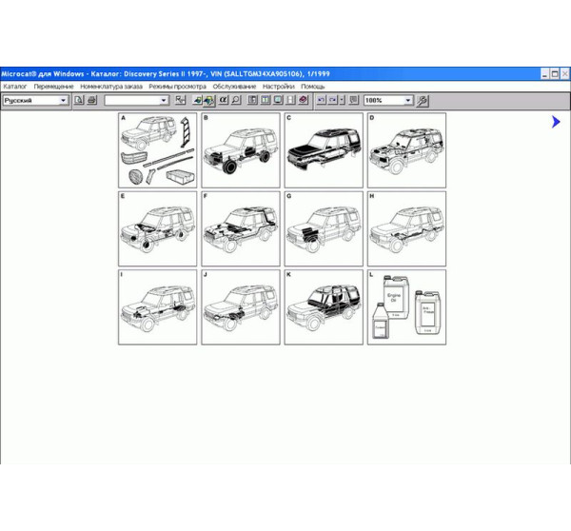Screen dimensions: 571x531
Task: Open the Помощь menu
Action: (x=314, y=87)
